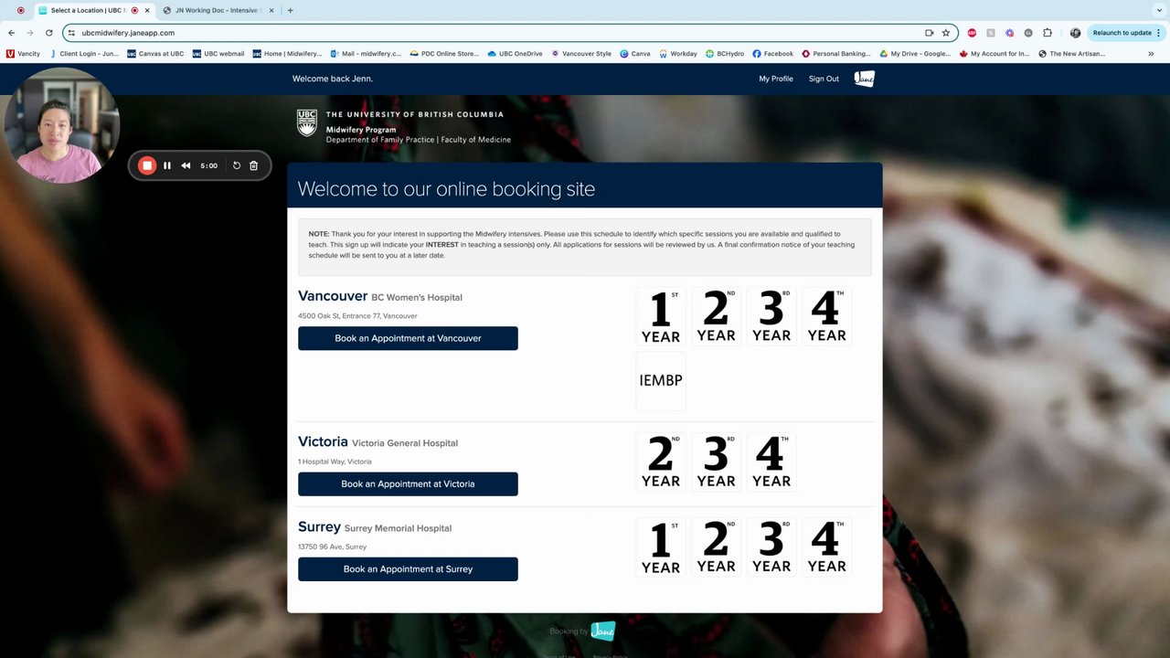The image size is (1170, 658).
Task: Select Victoria 4th Year badge
Action: [x=771, y=462]
